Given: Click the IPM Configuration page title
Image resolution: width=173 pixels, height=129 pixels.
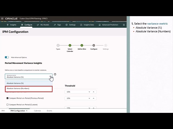Looking at the screenshot, I should (15, 32).
